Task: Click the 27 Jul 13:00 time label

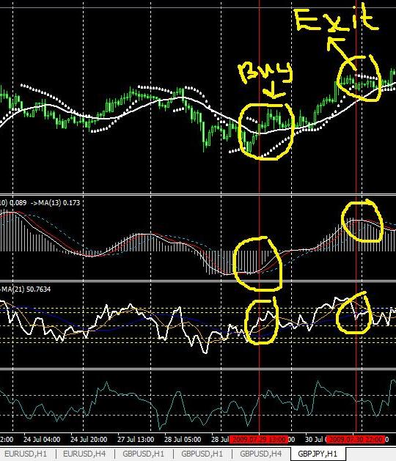Action: tap(136, 440)
